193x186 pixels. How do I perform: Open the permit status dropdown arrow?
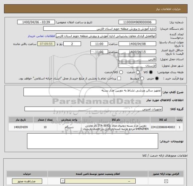click(63, 181)
